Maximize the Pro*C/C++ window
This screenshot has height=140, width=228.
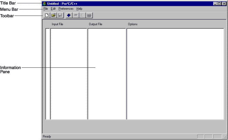[x=219, y=3]
